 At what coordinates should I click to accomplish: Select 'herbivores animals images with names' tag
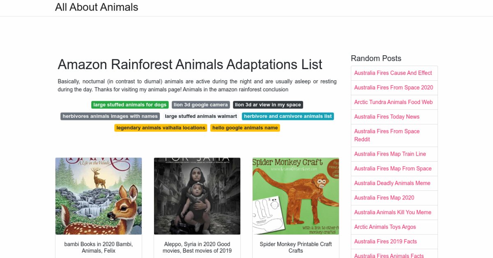(x=110, y=116)
